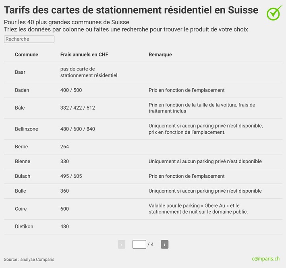286x268 pixels.
Task: Click the Recherche search field
Action: coord(29,39)
